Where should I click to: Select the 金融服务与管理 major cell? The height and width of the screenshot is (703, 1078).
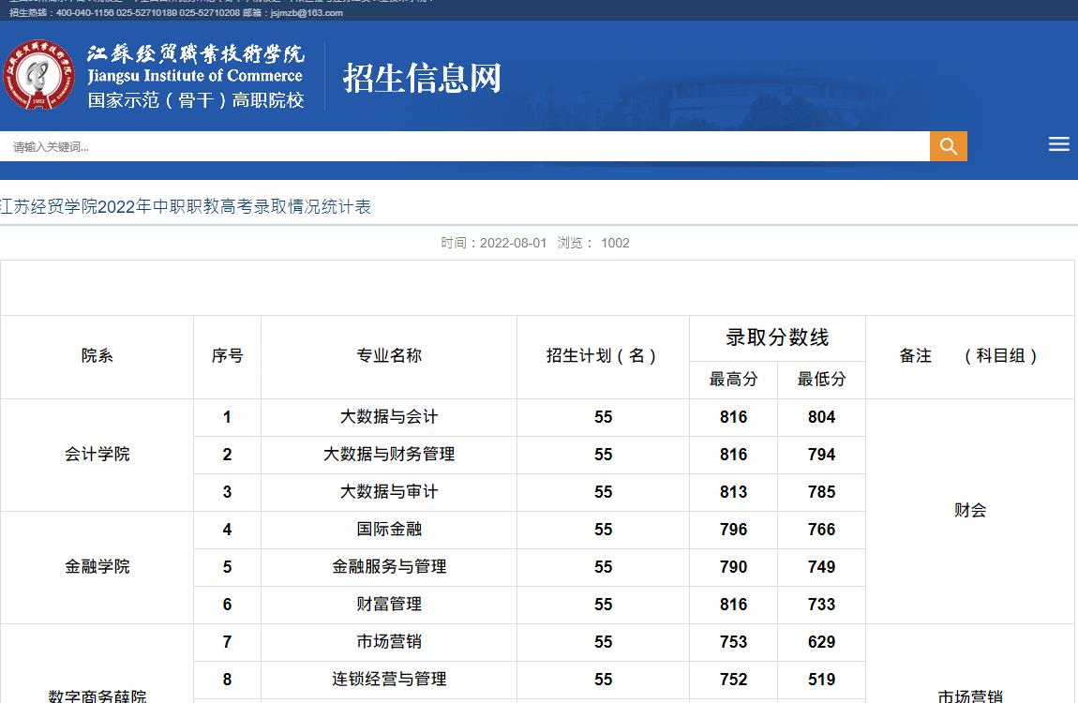pos(389,567)
